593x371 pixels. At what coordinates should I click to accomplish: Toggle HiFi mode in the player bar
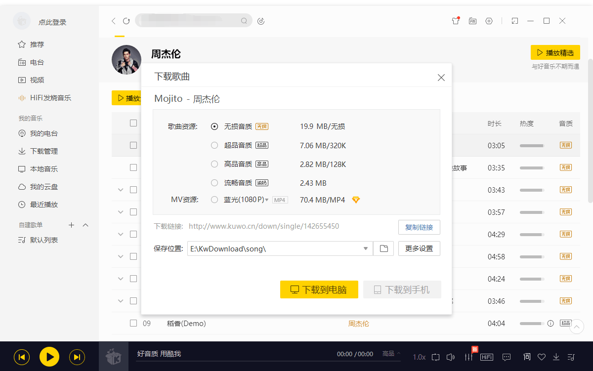click(x=486, y=356)
